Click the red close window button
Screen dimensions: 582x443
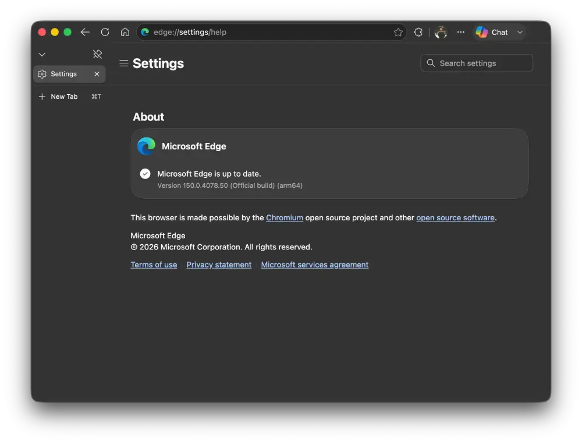(x=42, y=32)
